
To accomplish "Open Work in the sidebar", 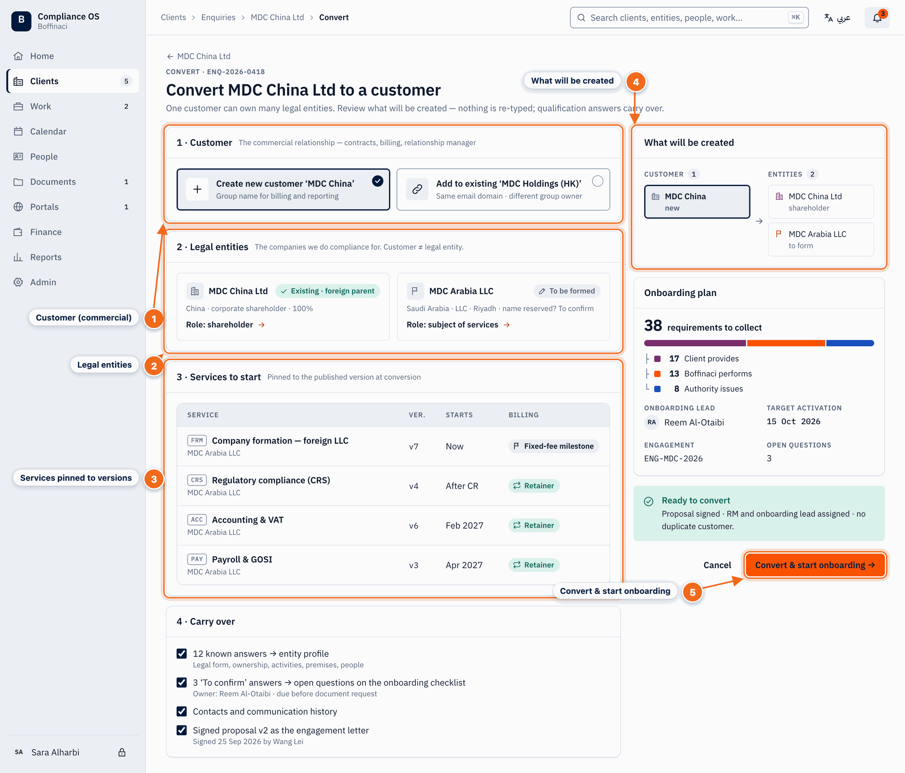I will [72, 106].
